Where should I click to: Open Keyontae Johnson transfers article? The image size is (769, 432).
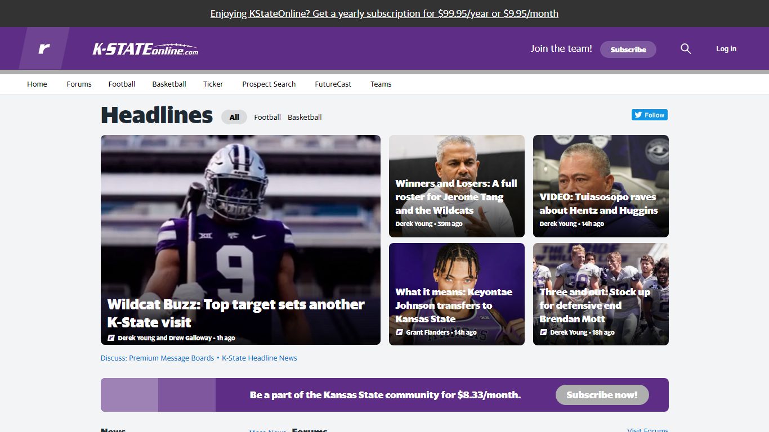tap(457, 294)
